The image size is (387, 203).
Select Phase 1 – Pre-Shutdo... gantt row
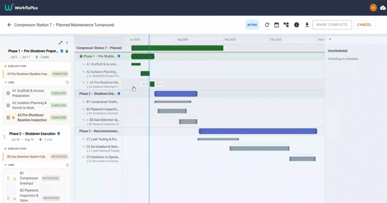99,56
